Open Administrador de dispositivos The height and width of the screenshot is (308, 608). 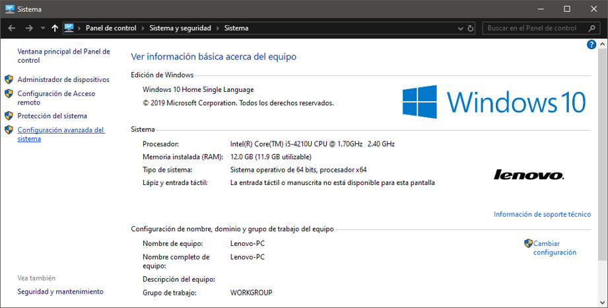tap(63, 79)
